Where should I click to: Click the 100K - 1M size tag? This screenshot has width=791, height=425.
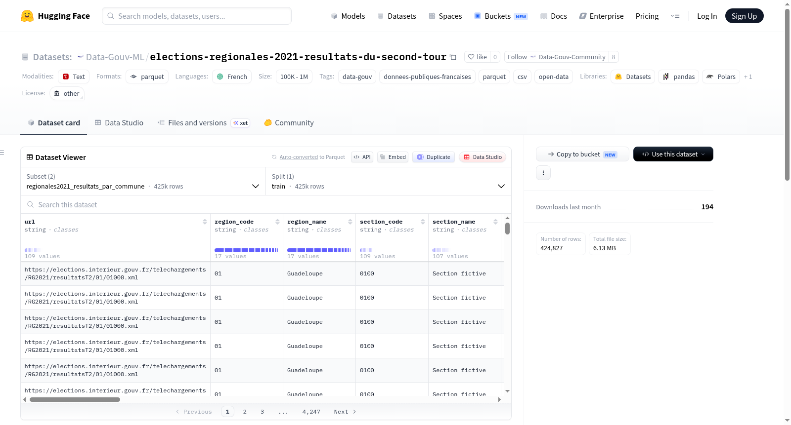294,77
